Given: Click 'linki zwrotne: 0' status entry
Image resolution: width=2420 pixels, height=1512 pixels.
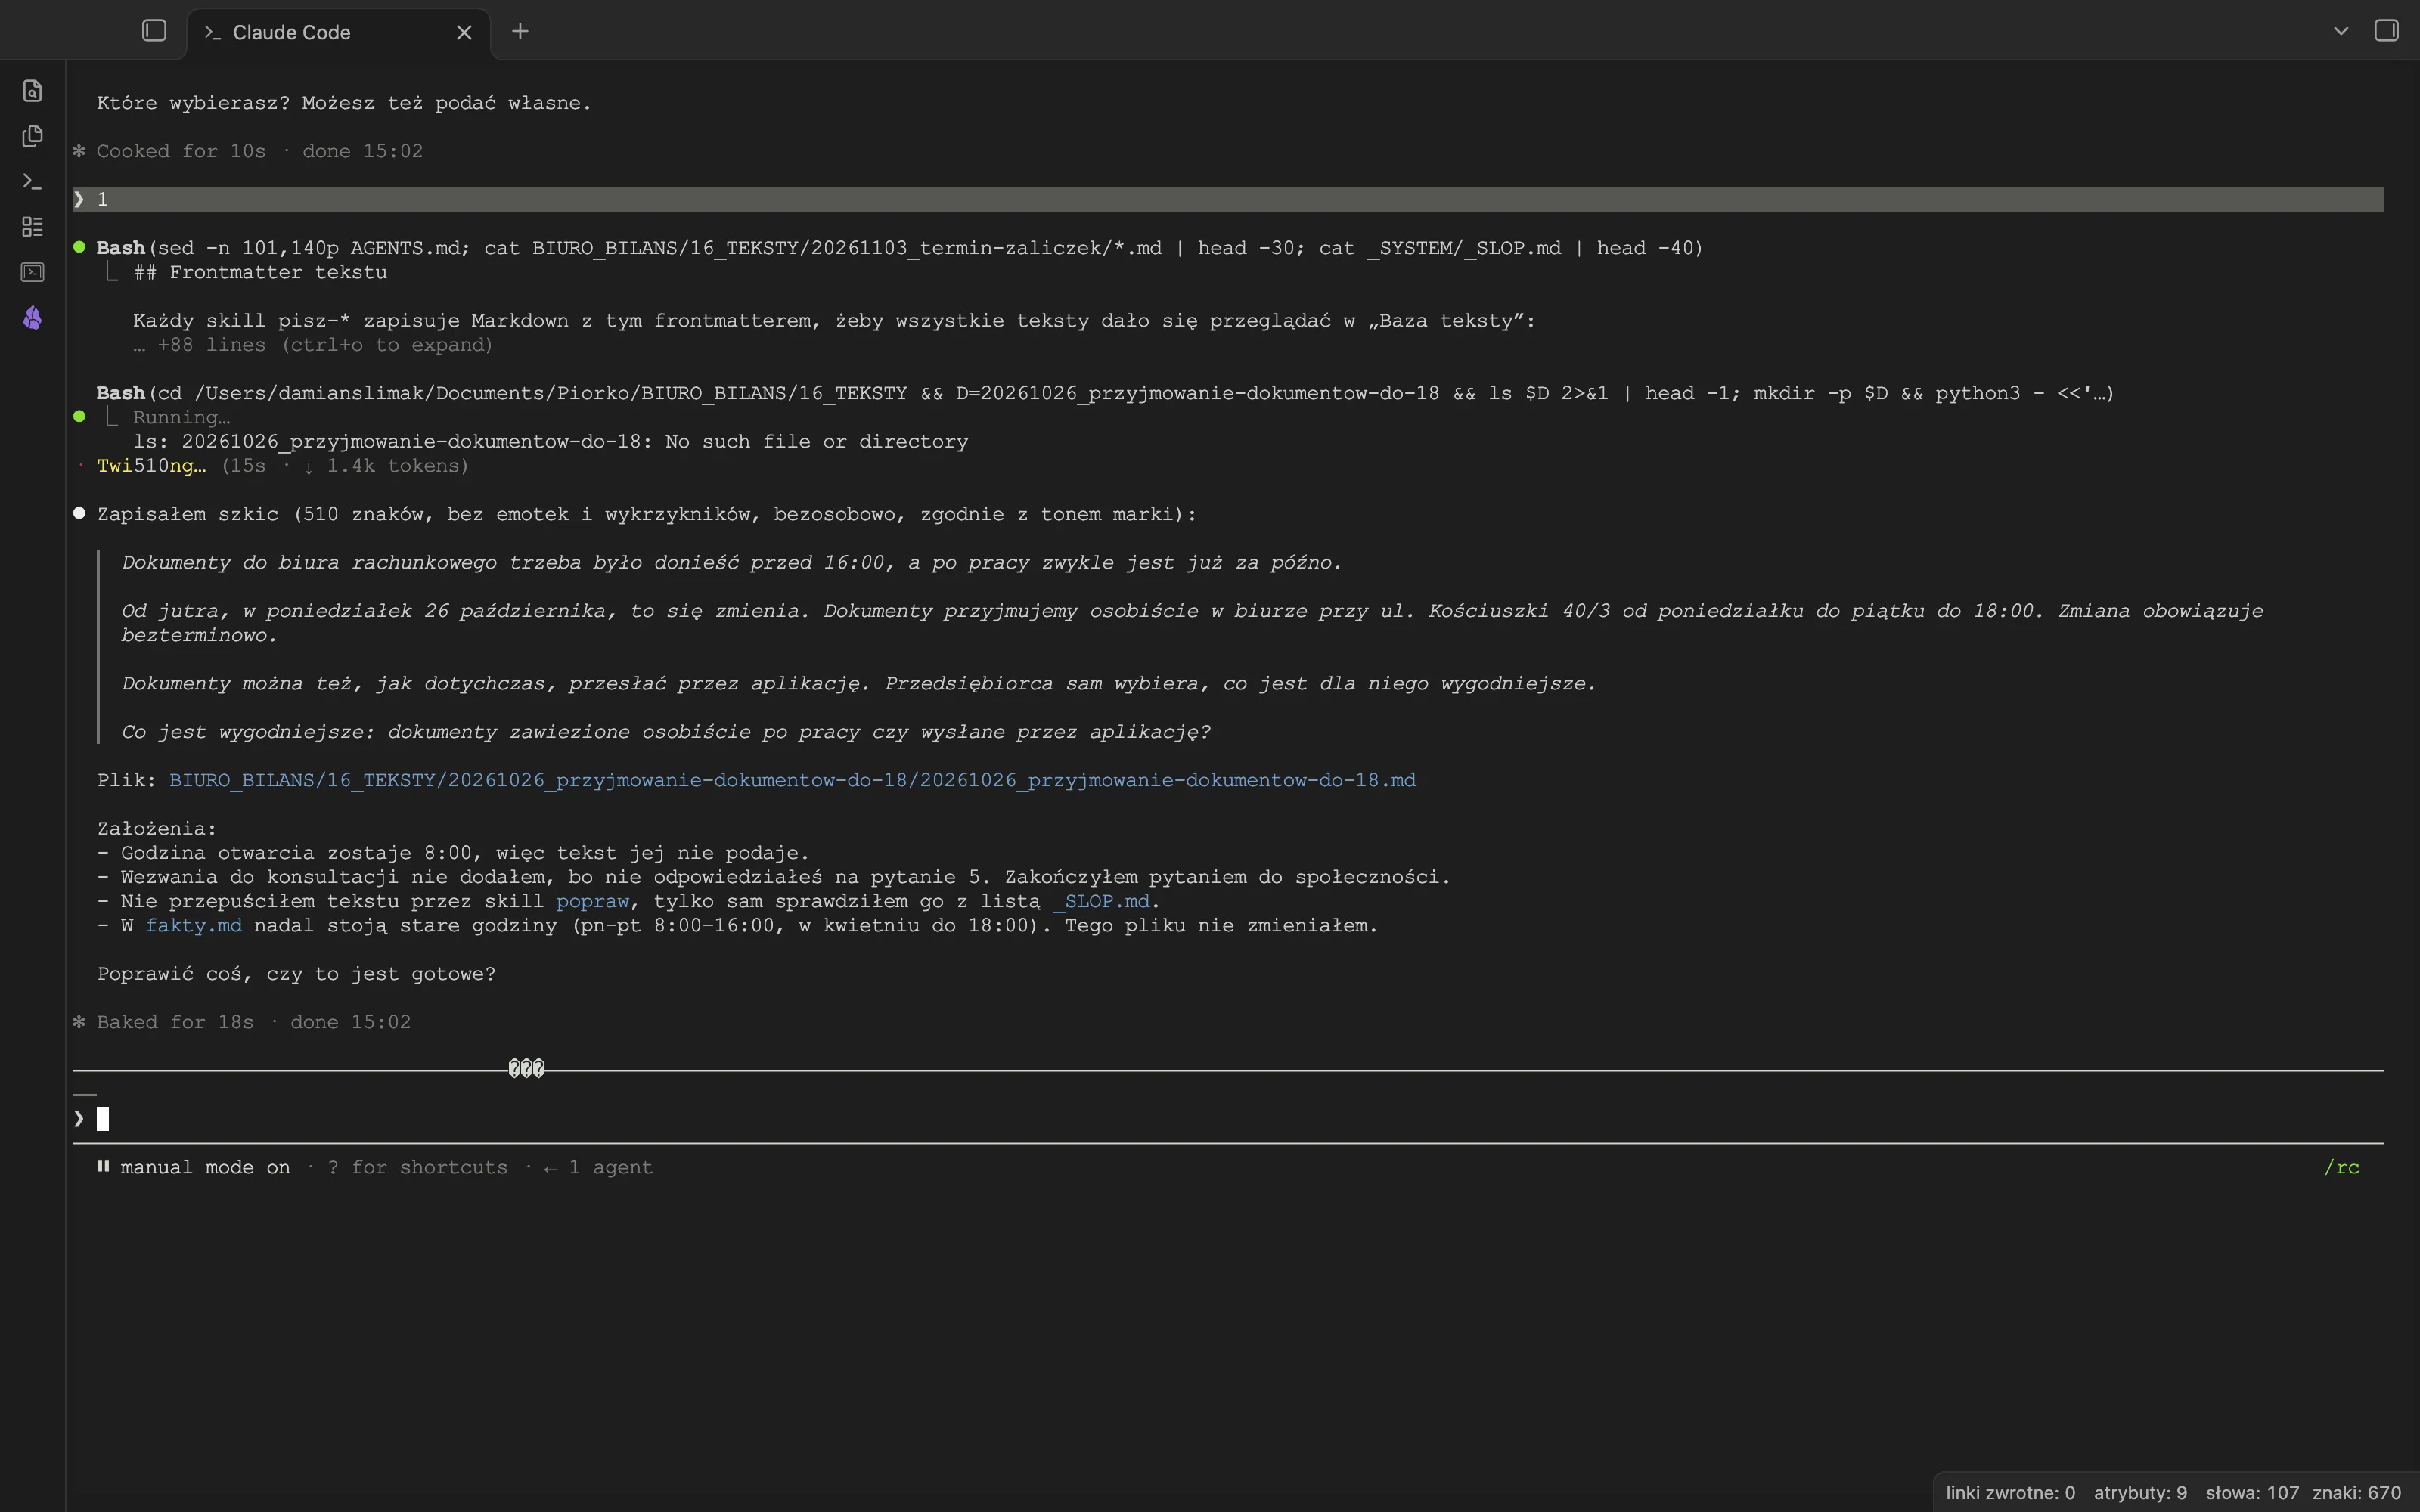Looking at the screenshot, I should click(x=2010, y=1493).
